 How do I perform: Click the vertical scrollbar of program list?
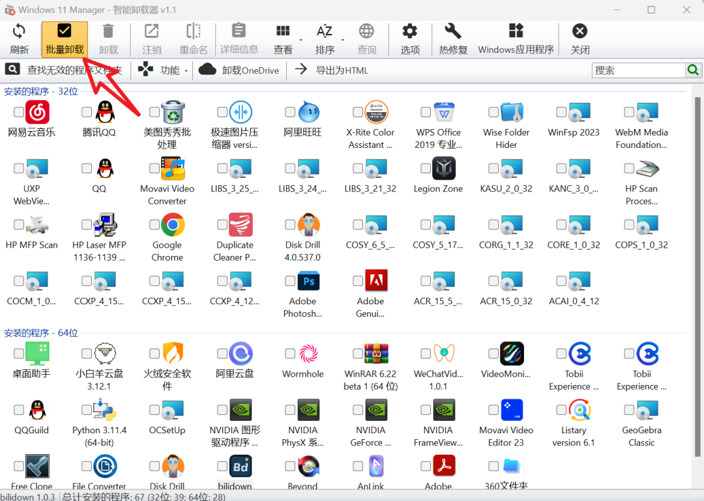click(697, 276)
